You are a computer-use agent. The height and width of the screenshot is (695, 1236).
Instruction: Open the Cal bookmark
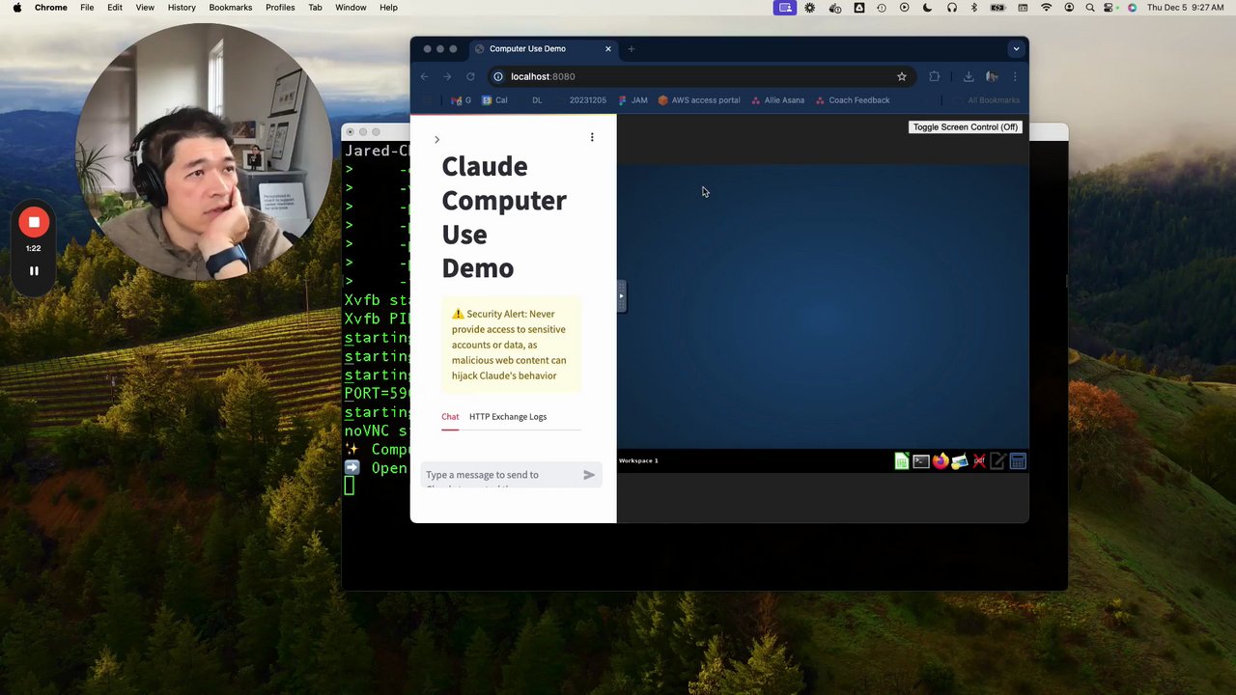(x=495, y=100)
